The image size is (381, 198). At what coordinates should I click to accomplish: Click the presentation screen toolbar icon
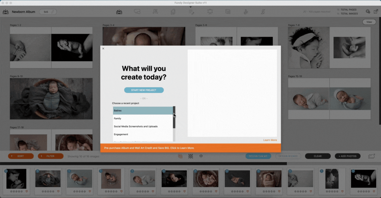(210, 12)
